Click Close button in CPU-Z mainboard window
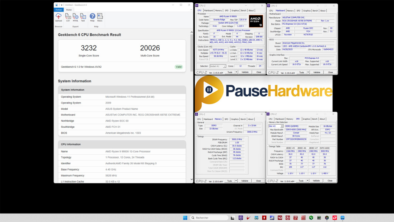 [331, 72]
